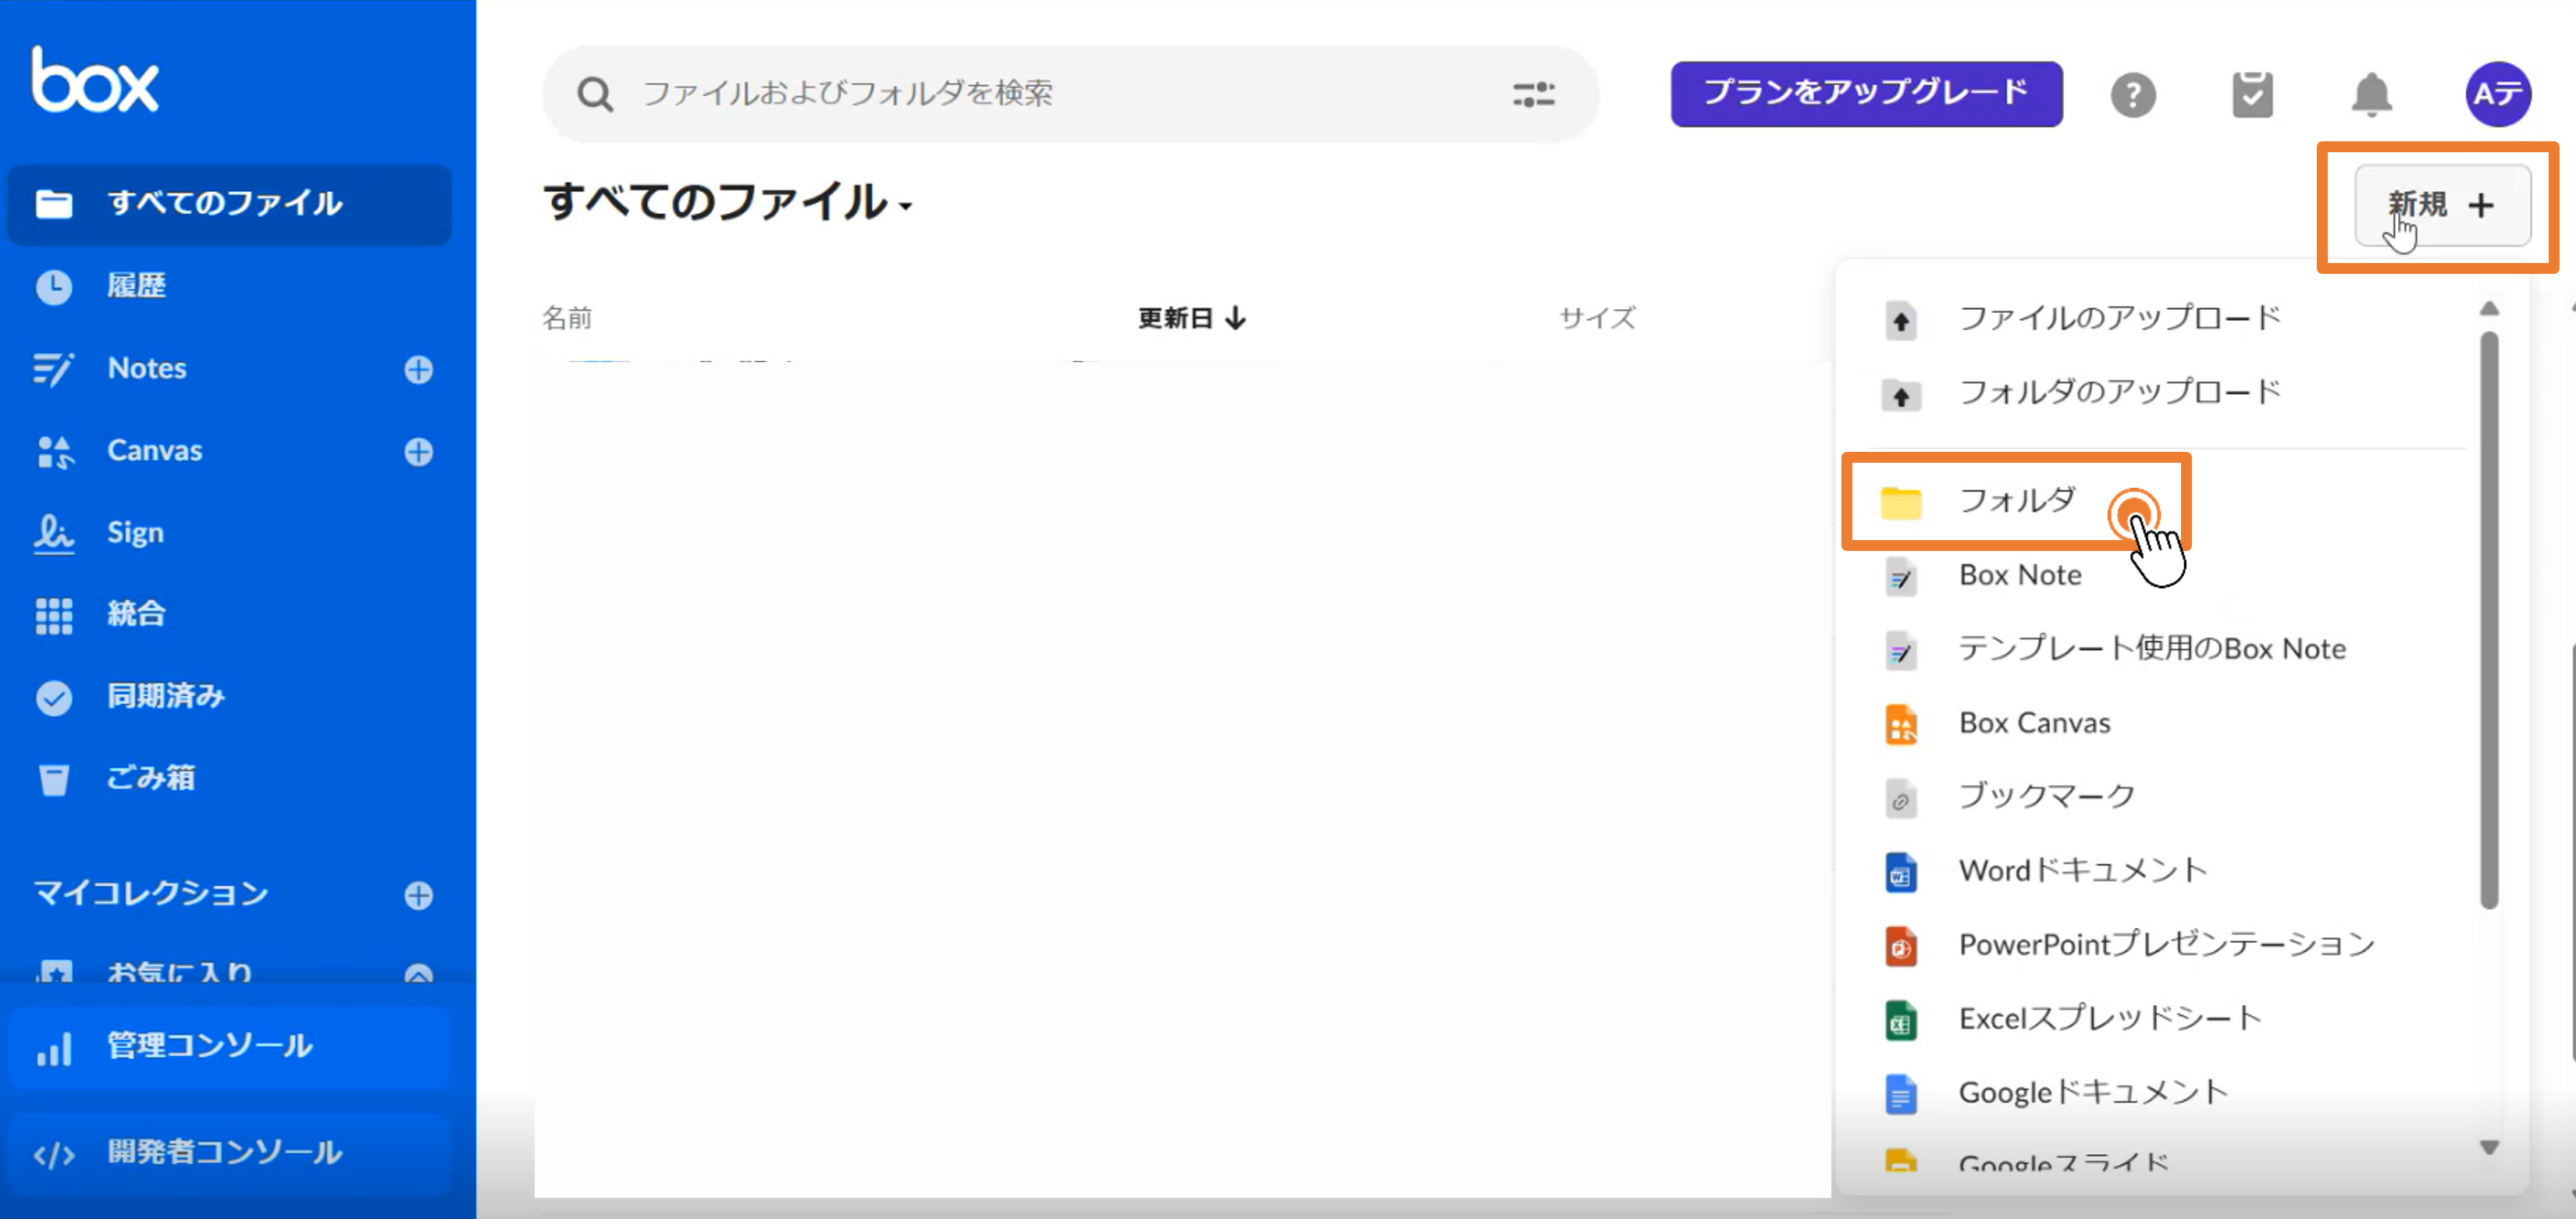This screenshot has height=1219, width=2576.
Task: Click the search magnifier icon
Action: click(595, 94)
